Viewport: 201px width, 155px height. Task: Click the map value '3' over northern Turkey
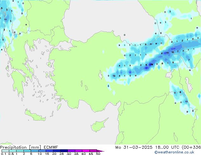pos(130,55)
